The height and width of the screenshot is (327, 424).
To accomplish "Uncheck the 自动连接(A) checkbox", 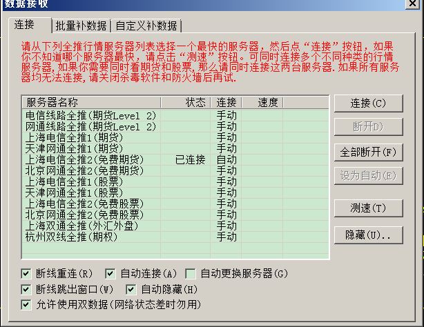I will tap(110, 274).
